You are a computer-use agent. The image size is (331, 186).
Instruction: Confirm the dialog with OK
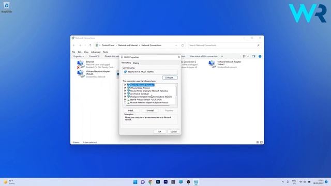pyautogui.click(x=160, y=132)
